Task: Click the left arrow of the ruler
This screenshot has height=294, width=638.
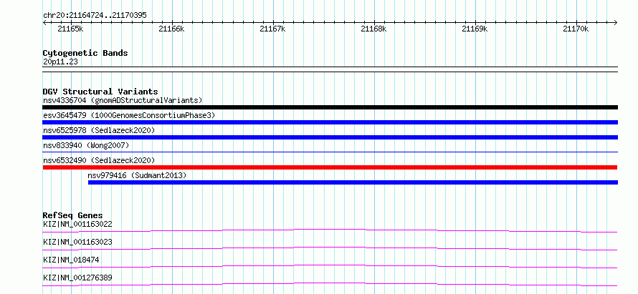Action: [x=44, y=22]
